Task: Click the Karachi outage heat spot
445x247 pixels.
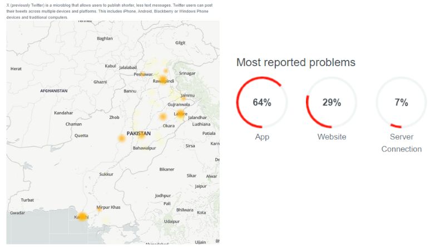Action: tap(82, 216)
